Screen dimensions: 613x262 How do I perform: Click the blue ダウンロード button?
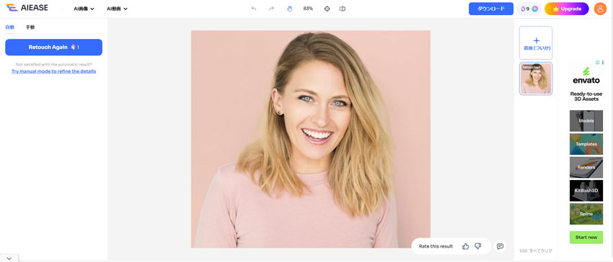491,9
